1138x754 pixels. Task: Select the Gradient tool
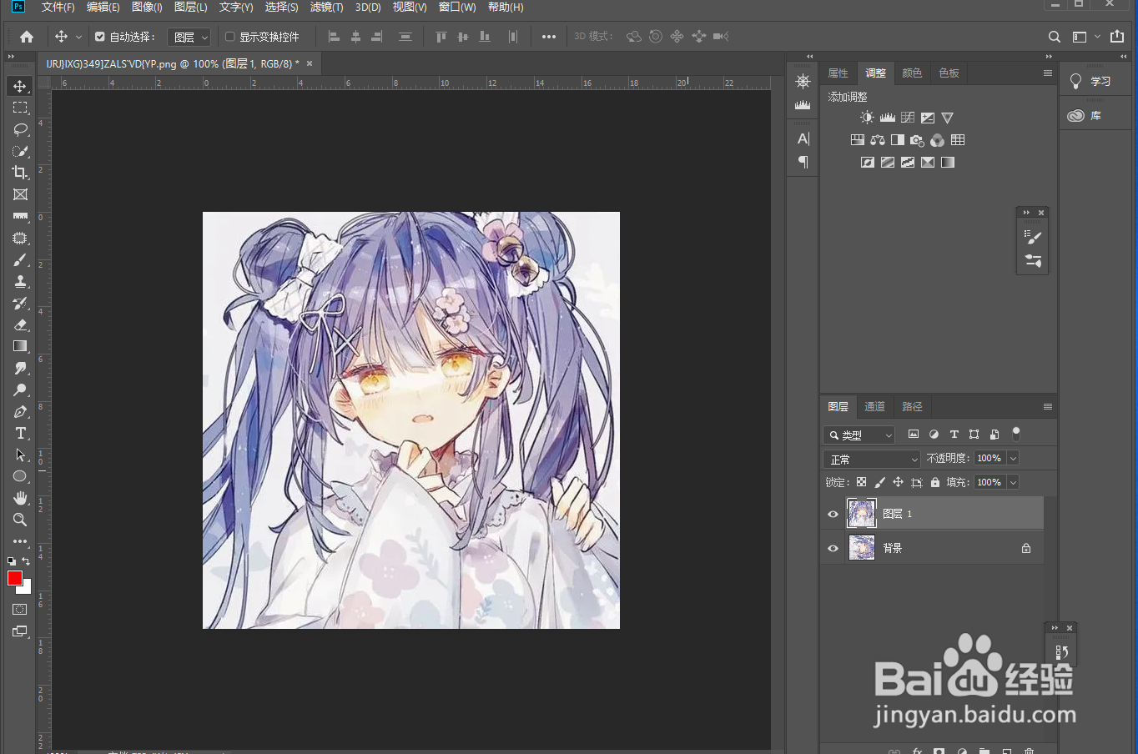point(20,346)
